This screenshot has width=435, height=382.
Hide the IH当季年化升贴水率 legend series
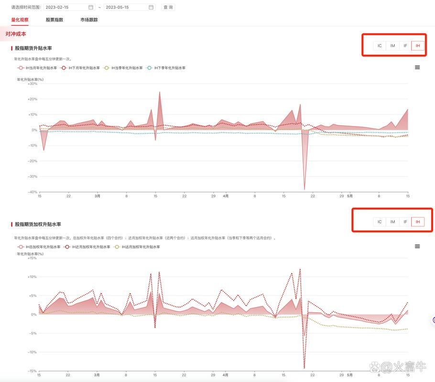123,68
